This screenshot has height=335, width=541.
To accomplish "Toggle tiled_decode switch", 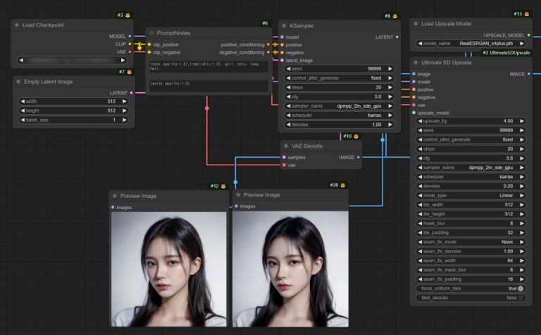I will pos(521,298).
